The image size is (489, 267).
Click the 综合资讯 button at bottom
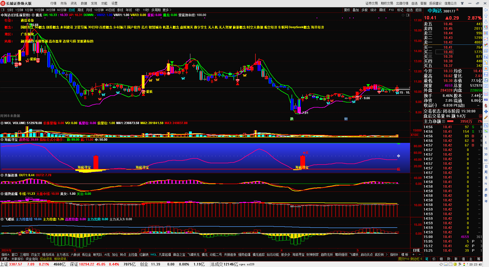pyautogui.click(x=46, y=259)
